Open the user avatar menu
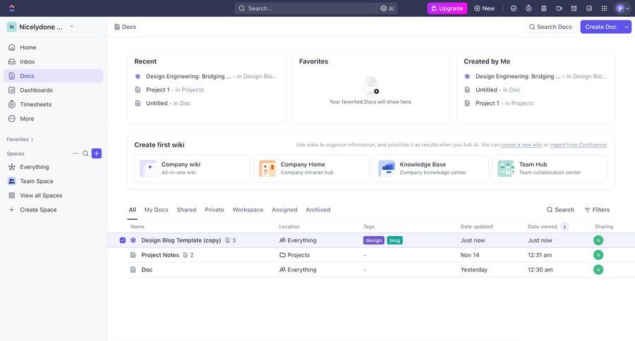Viewport: 635px width, 341px height. 622,8
